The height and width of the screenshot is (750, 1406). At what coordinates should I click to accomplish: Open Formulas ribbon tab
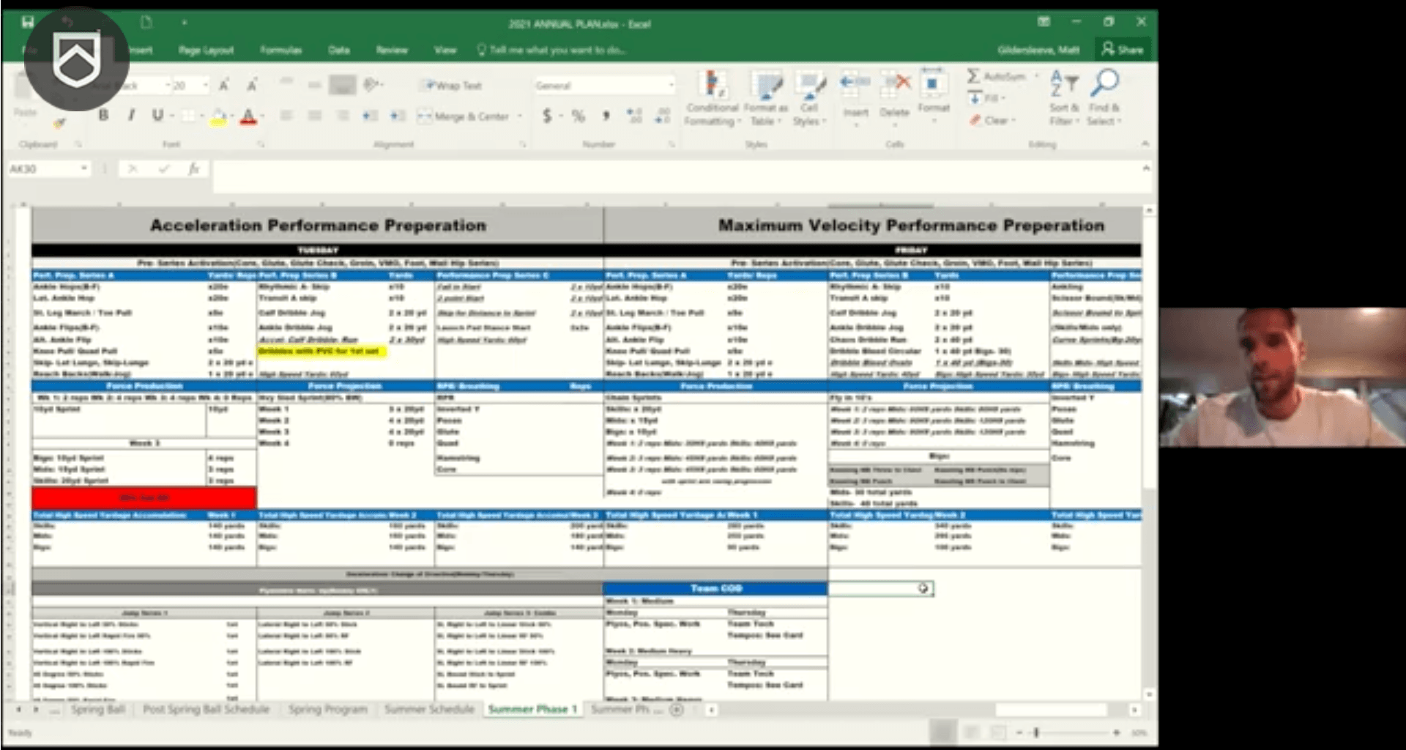coord(280,50)
